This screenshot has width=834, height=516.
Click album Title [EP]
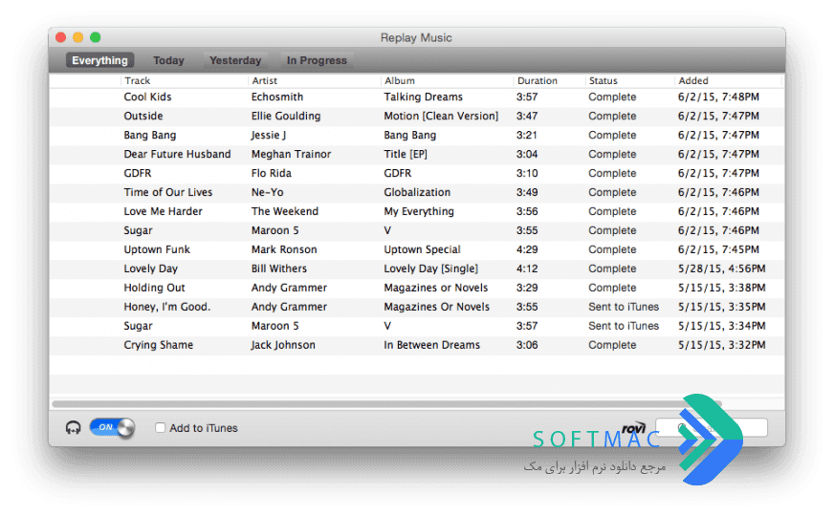coord(406,154)
